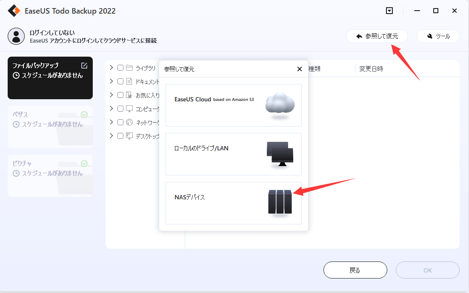This screenshot has height=293, width=469.
Task: Click the user account avatar icon
Action: coord(16,36)
